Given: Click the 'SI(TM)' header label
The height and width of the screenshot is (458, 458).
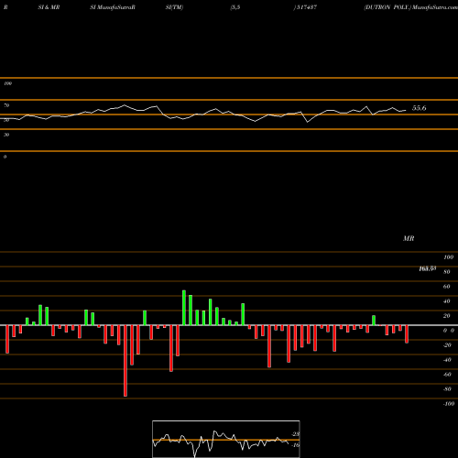Looking at the screenshot, I should (174, 7).
